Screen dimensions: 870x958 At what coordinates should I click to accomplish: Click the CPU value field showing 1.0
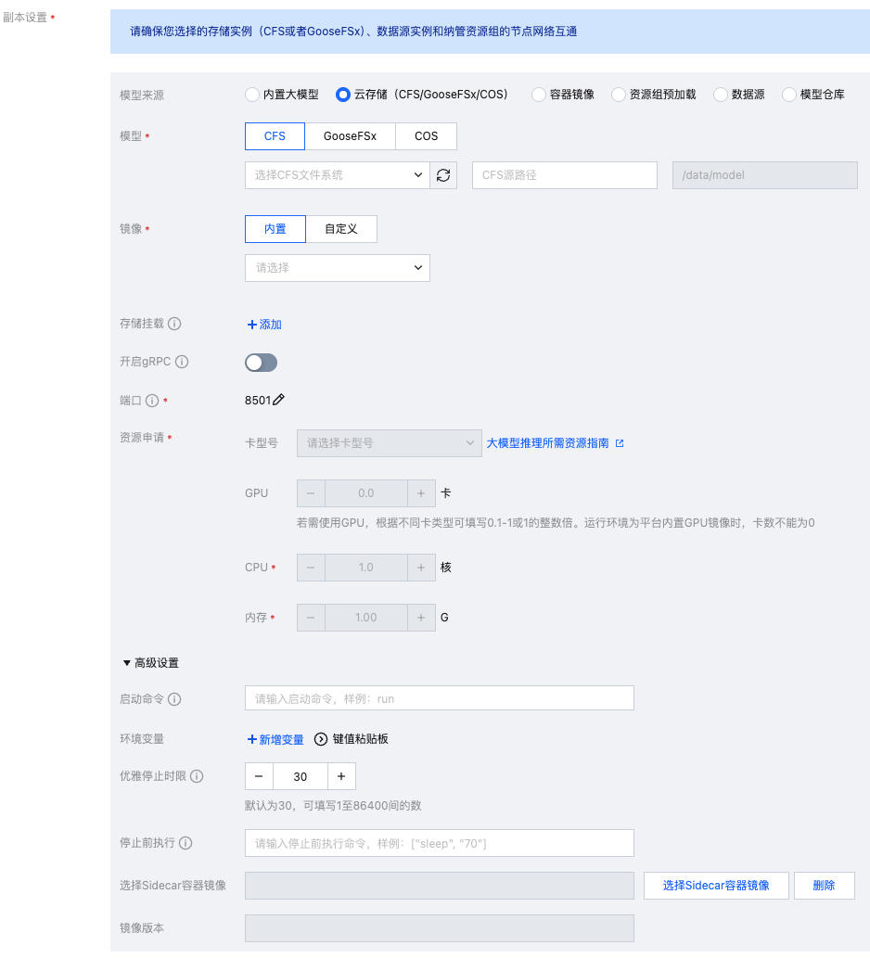point(366,568)
